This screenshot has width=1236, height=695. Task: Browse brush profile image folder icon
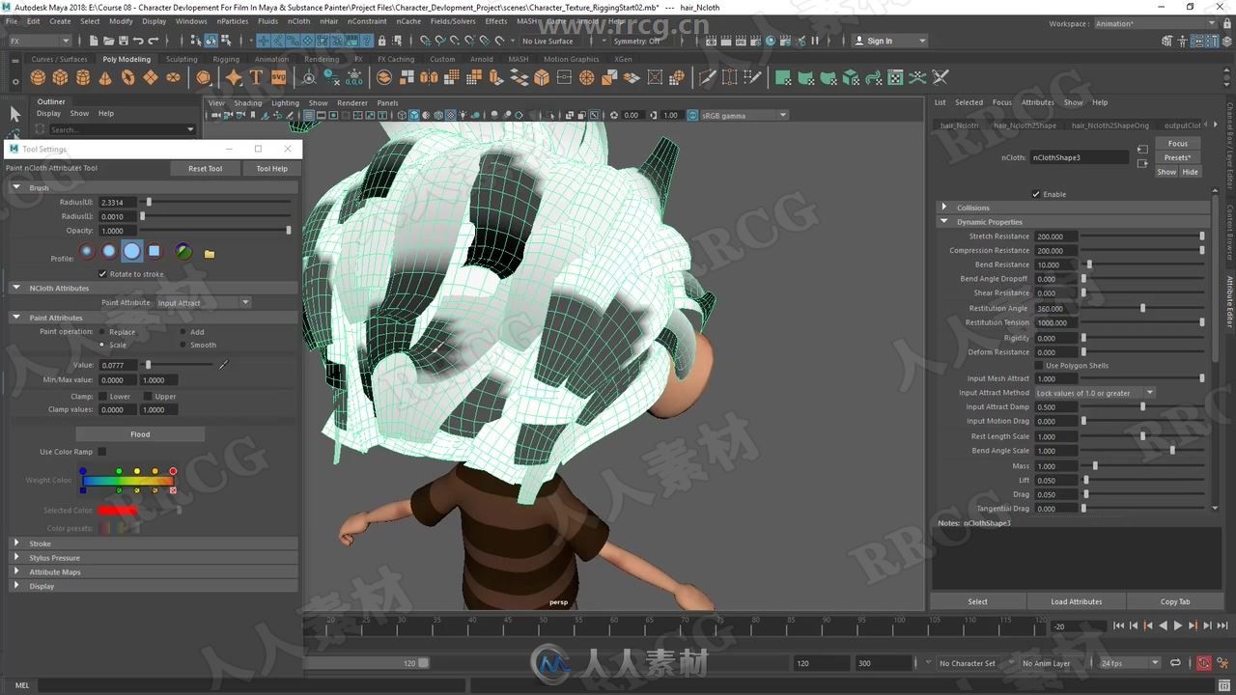210,254
